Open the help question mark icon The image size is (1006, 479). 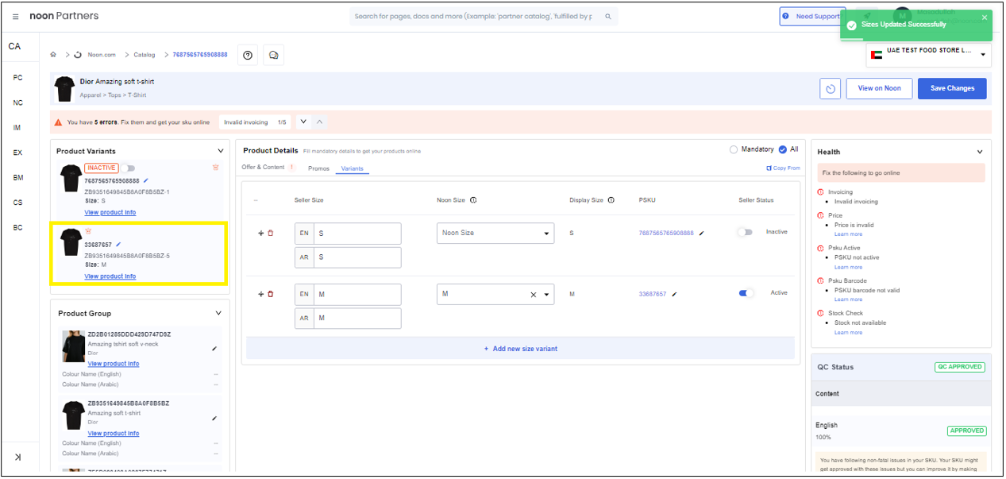(248, 55)
